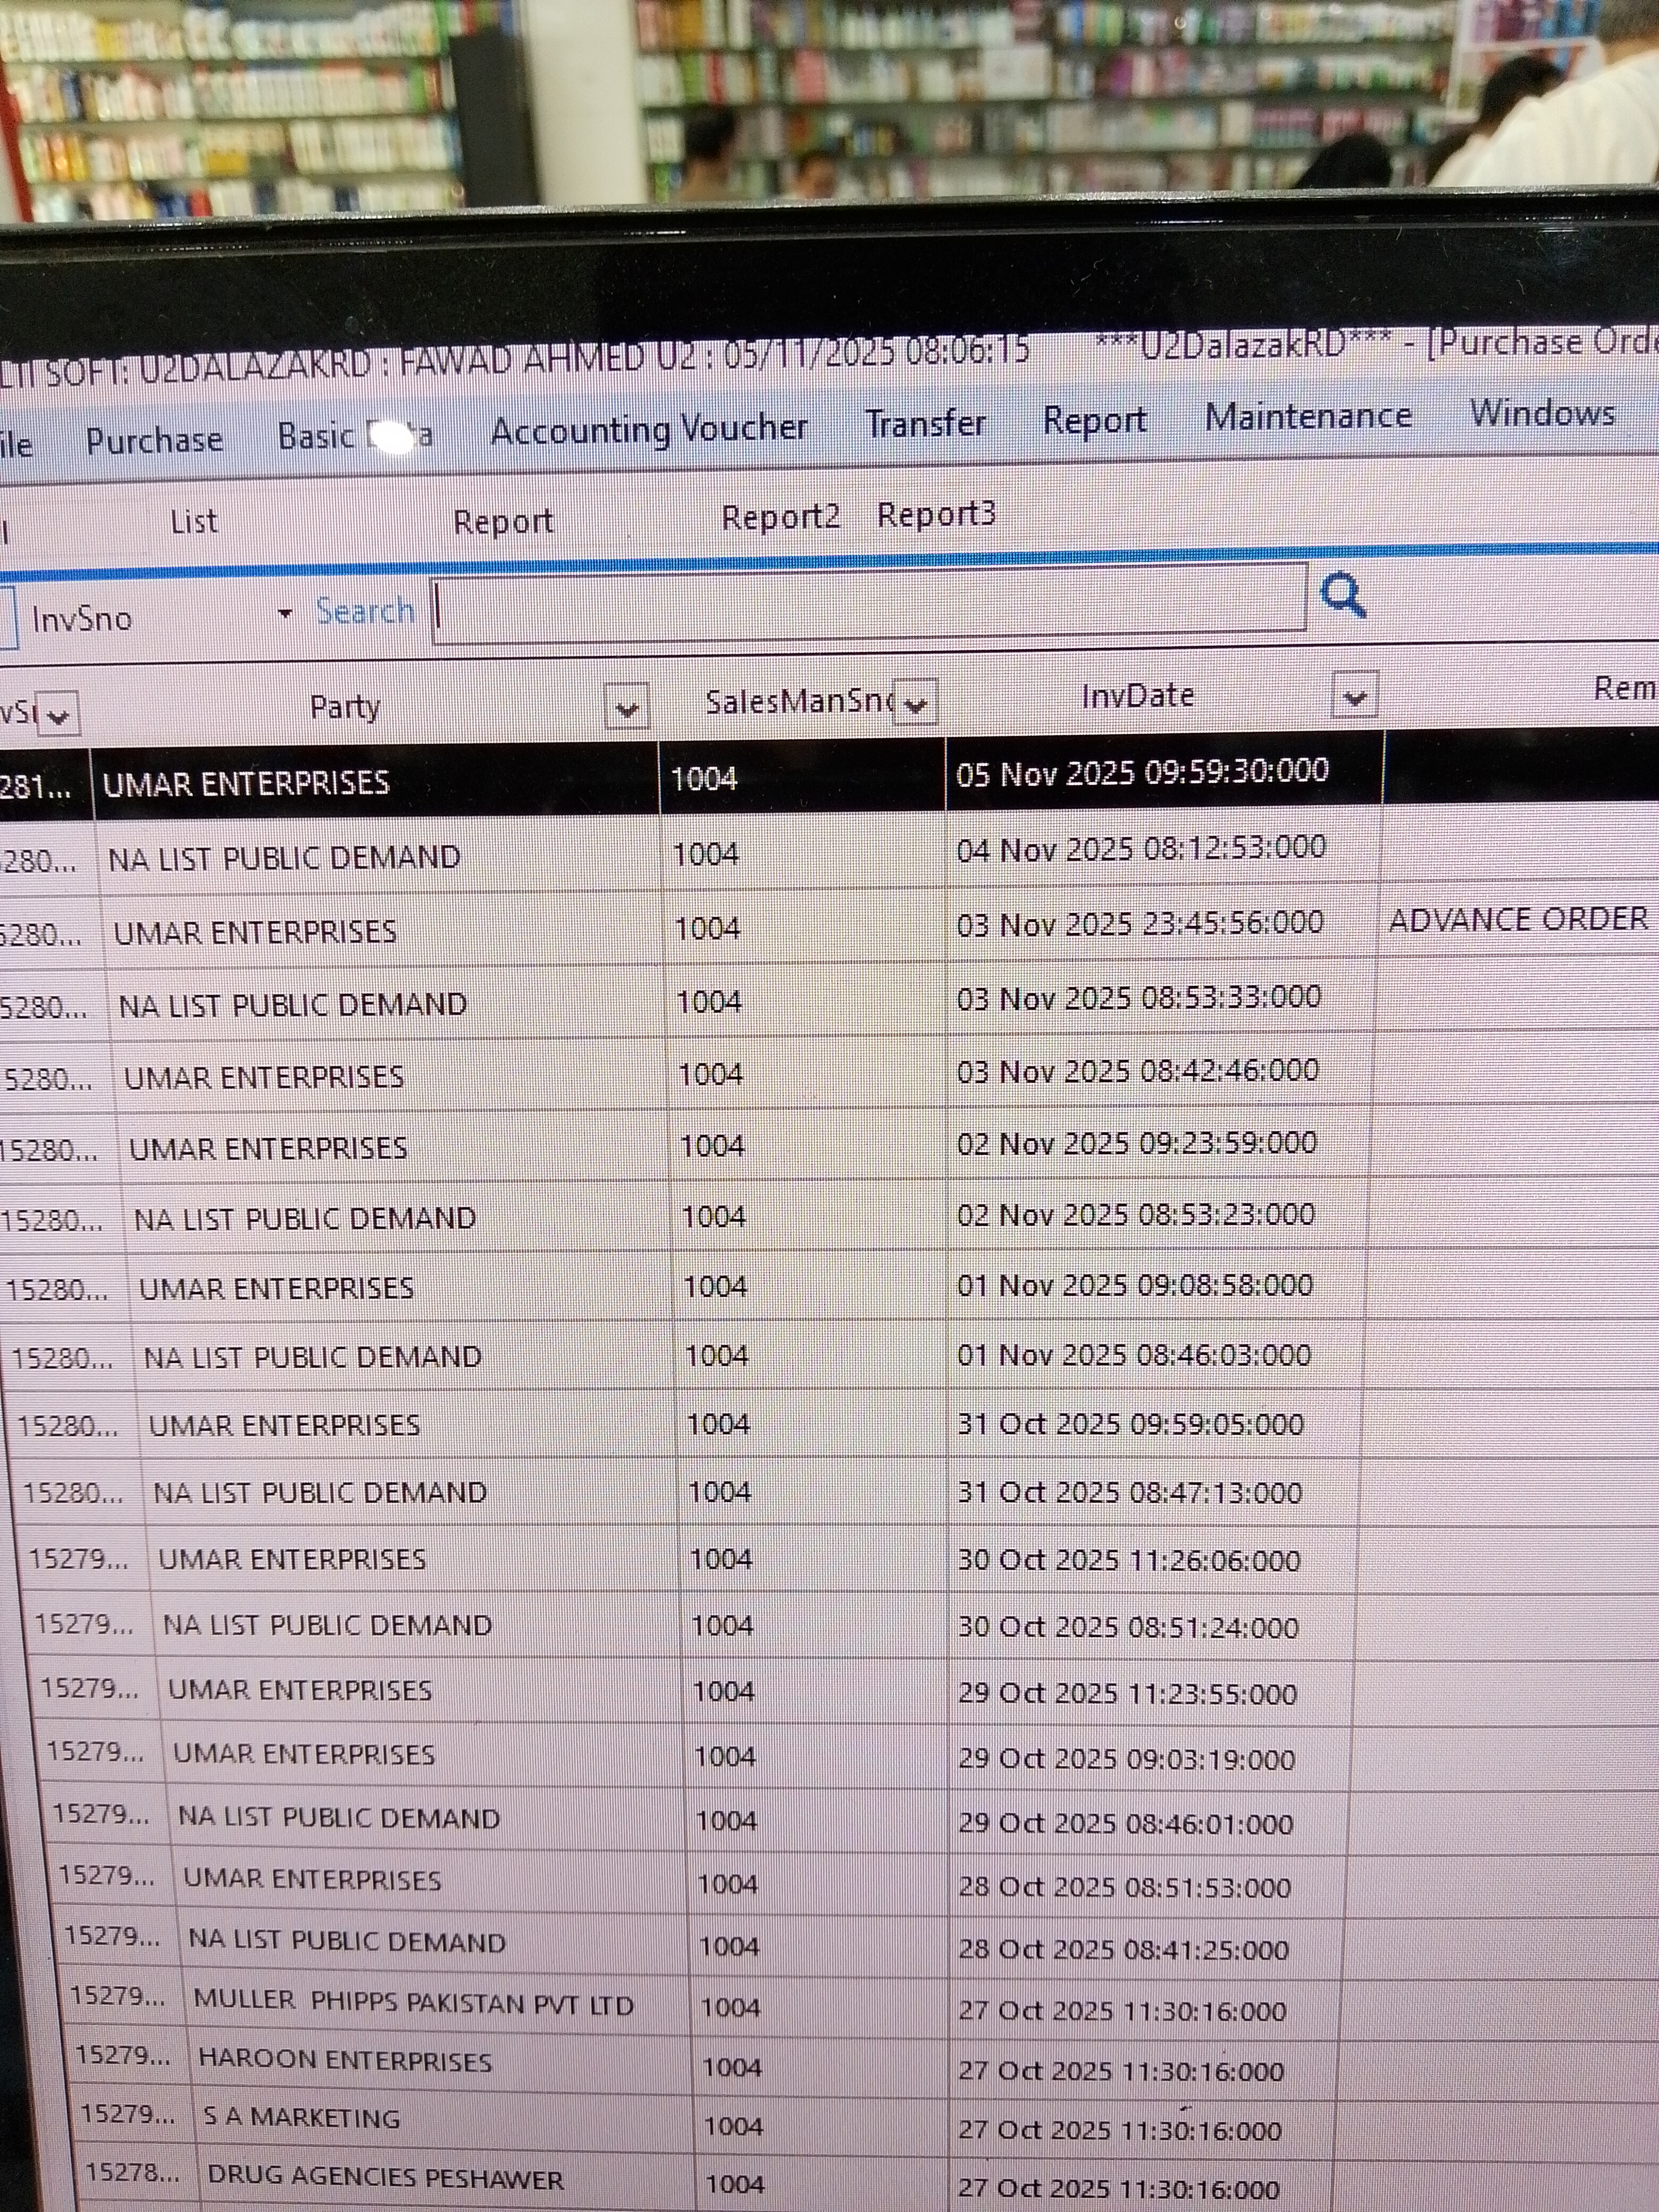Switch to the Report2 tab
This screenshot has height=2212, width=1659.
coord(780,517)
